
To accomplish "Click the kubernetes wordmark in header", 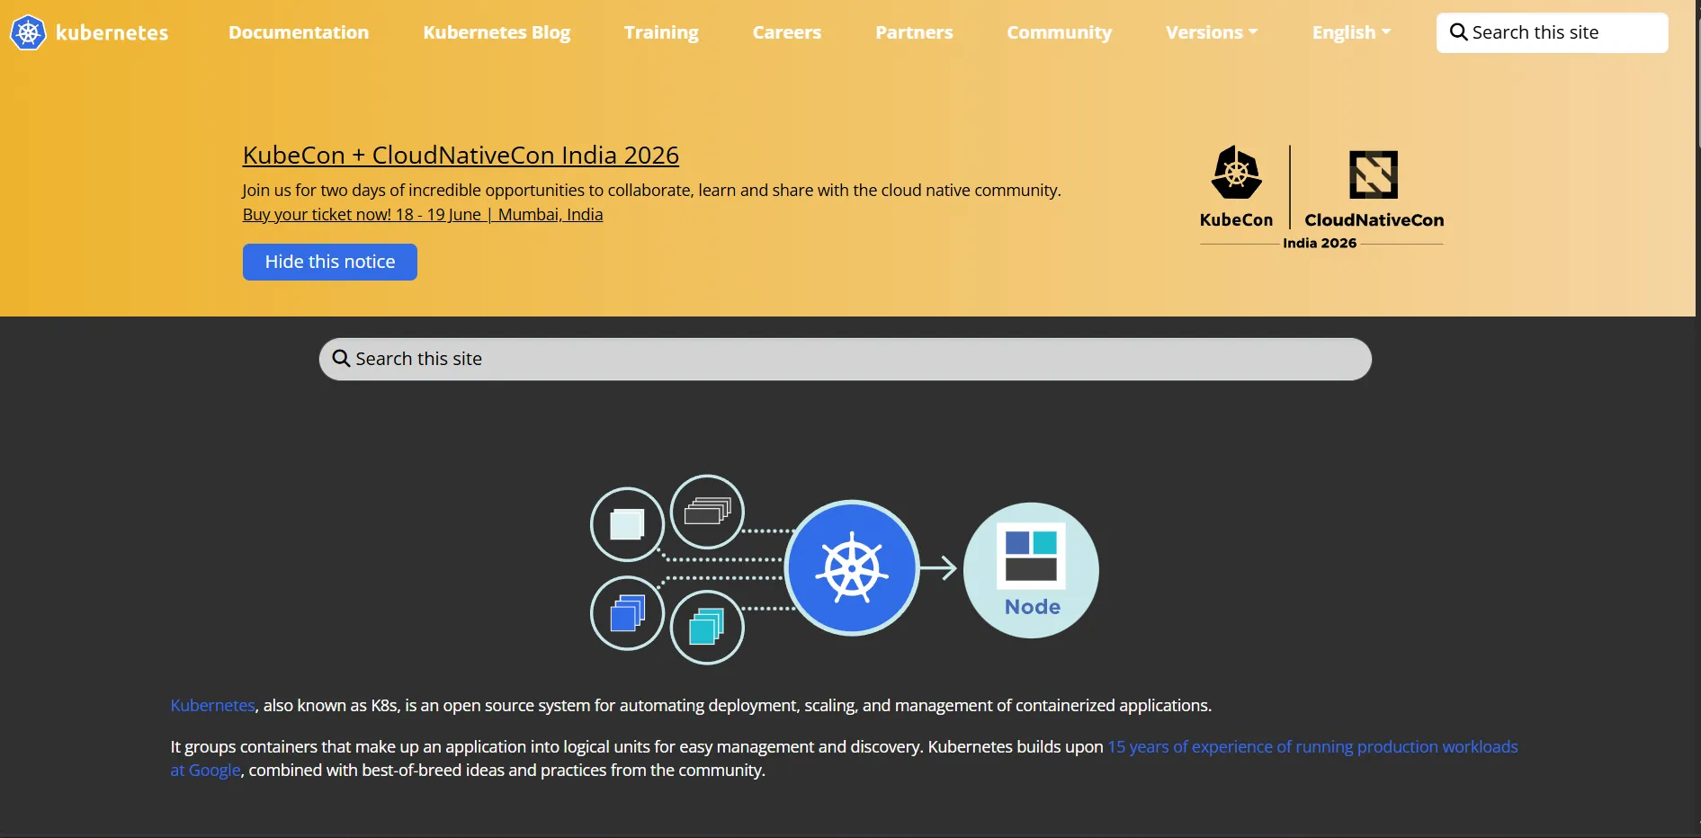I will [112, 33].
